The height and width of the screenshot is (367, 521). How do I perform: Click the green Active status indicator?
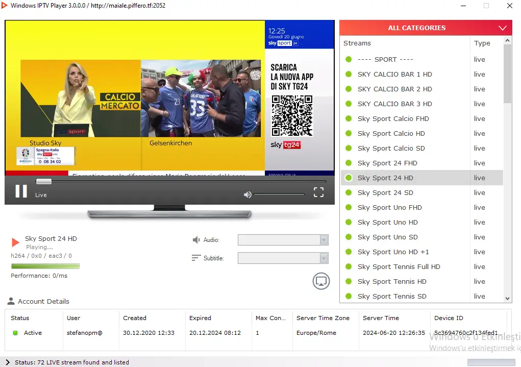coord(15,333)
